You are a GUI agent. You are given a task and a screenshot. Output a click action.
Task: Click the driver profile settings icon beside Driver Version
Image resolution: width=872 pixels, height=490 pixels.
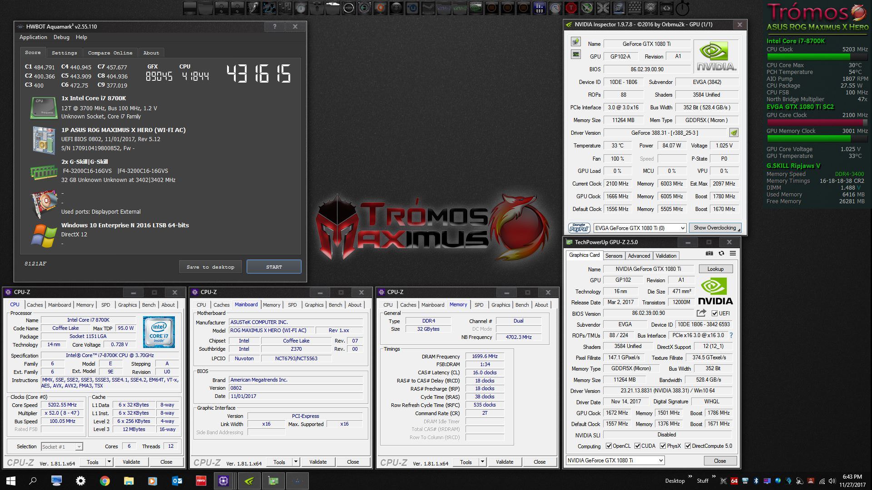tap(733, 133)
